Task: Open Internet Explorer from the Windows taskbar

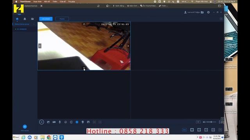Action: tap(23, 137)
